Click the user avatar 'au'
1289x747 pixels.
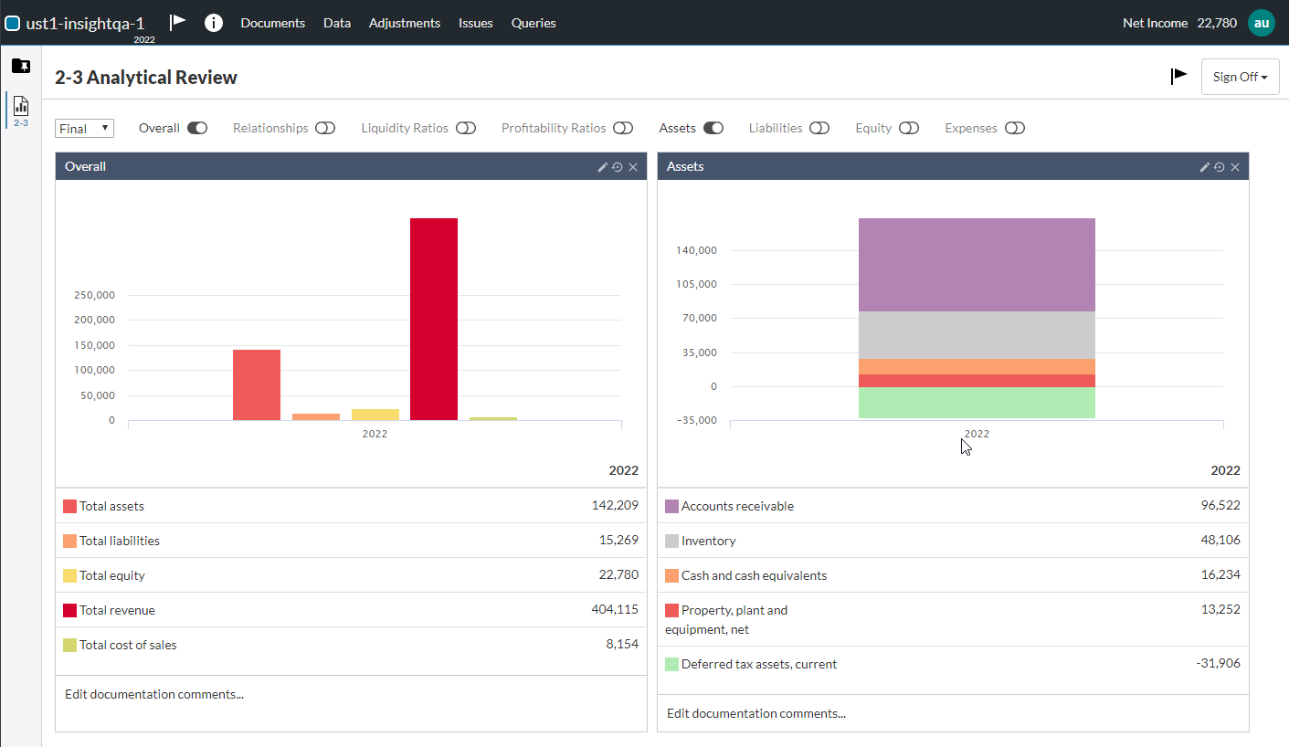1261,23
